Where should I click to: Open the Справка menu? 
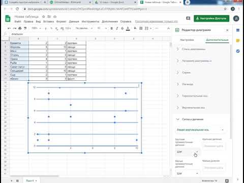click(x=126, y=21)
